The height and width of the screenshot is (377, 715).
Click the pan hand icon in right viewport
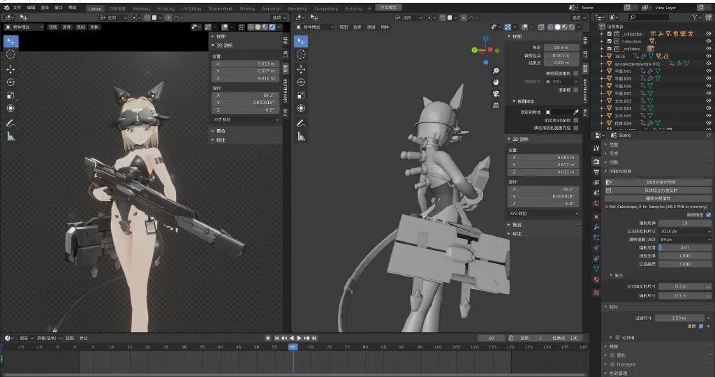(x=496, y=82)
